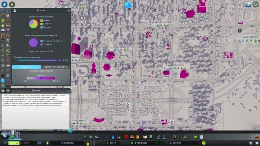Open the Public Transport bus menu

[151, 137]
